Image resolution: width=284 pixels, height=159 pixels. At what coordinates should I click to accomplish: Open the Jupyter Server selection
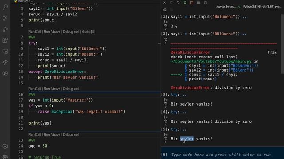tap(226, 7)
